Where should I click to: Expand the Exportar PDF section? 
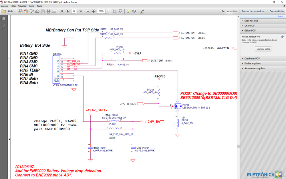tap(251, 21)
